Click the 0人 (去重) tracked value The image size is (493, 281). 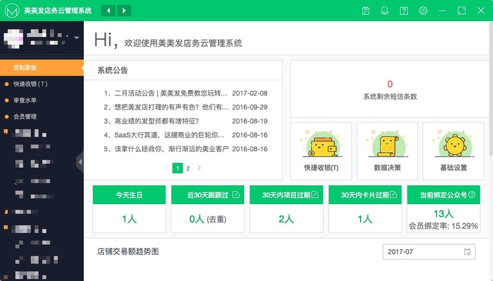tap(208, 219)
